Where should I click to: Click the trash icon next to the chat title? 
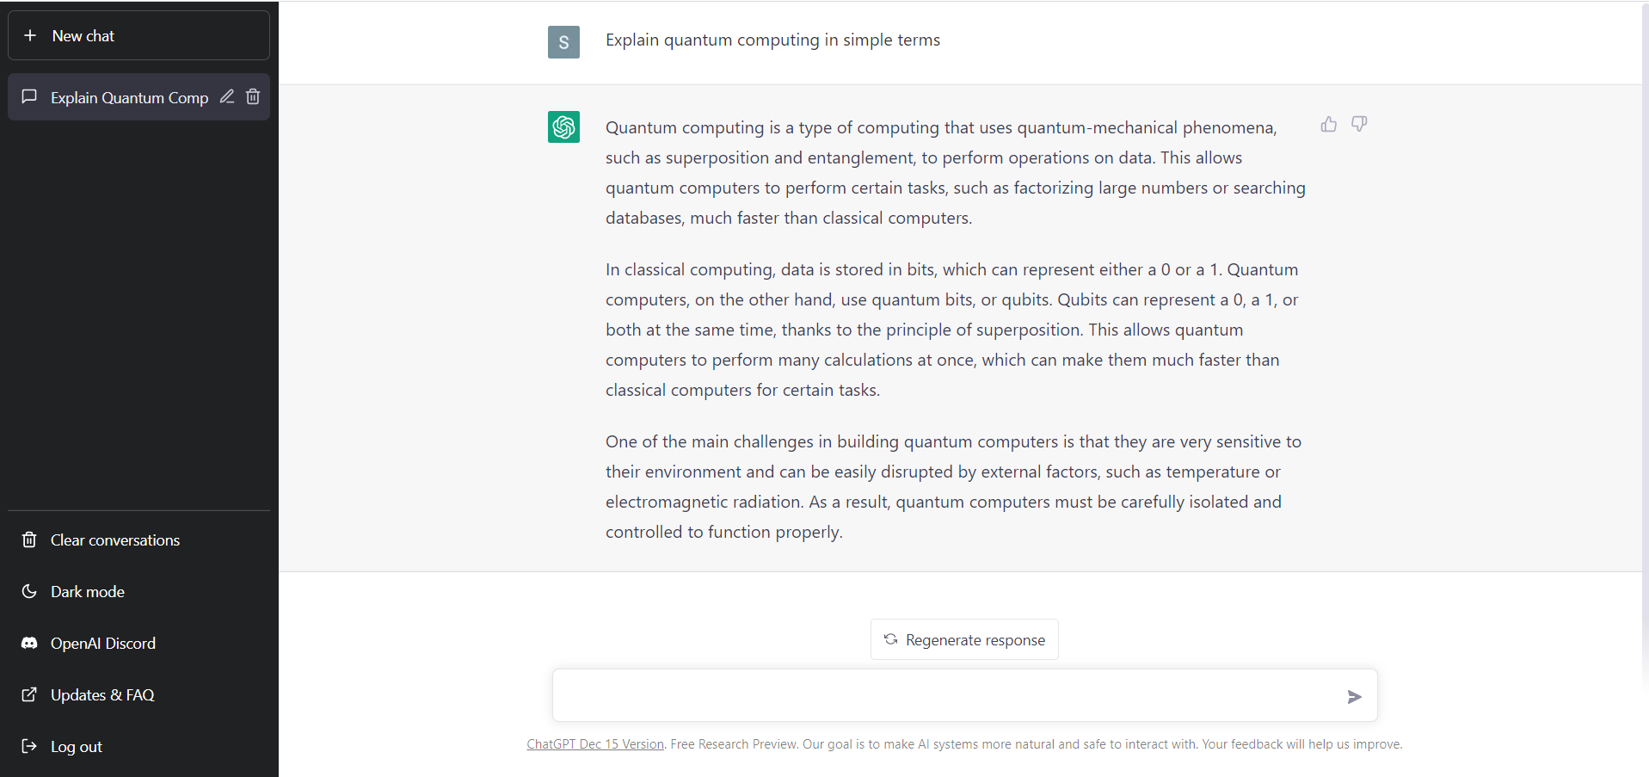252,96
